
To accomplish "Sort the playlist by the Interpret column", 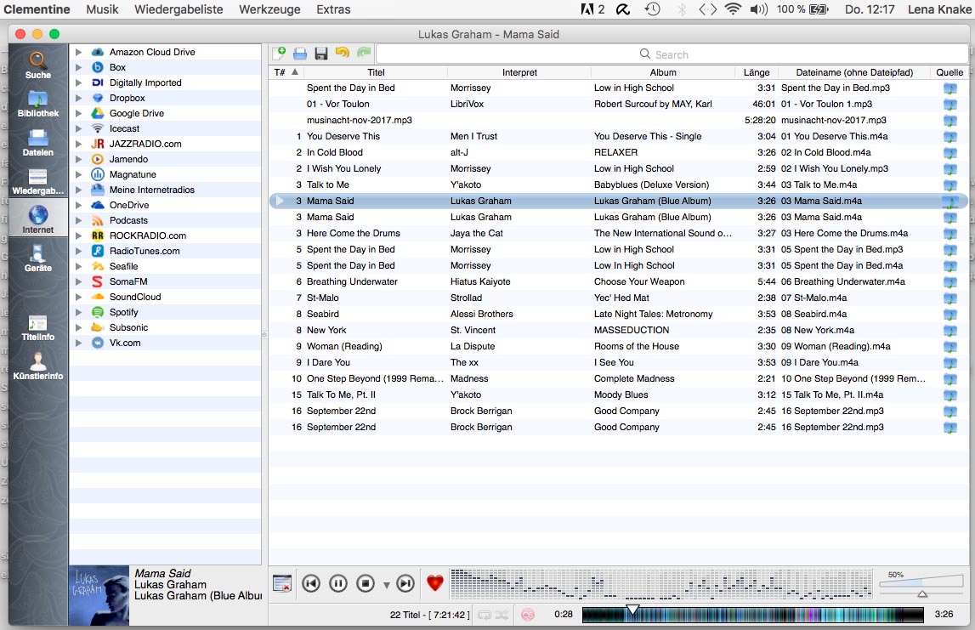I will point(519,72).
